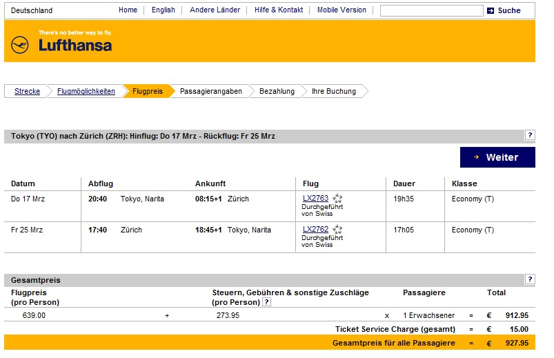Click Star Alliance icon beside LX2762

337,230
